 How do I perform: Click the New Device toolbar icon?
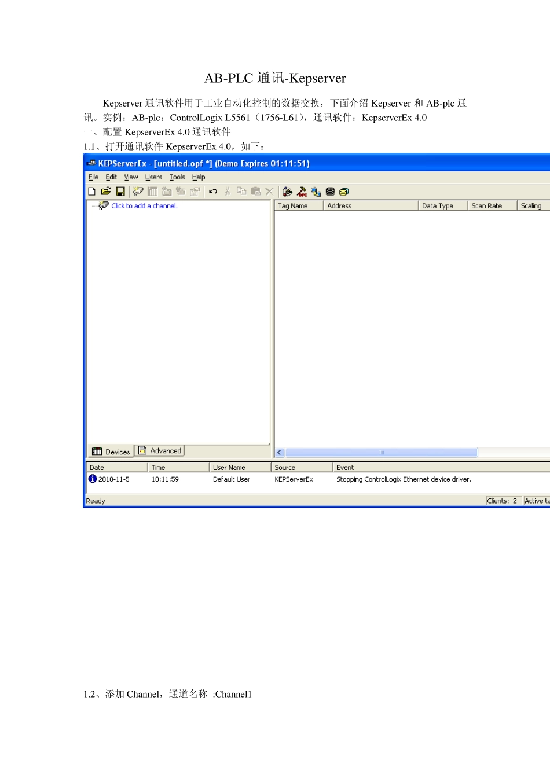coord(152,192)
